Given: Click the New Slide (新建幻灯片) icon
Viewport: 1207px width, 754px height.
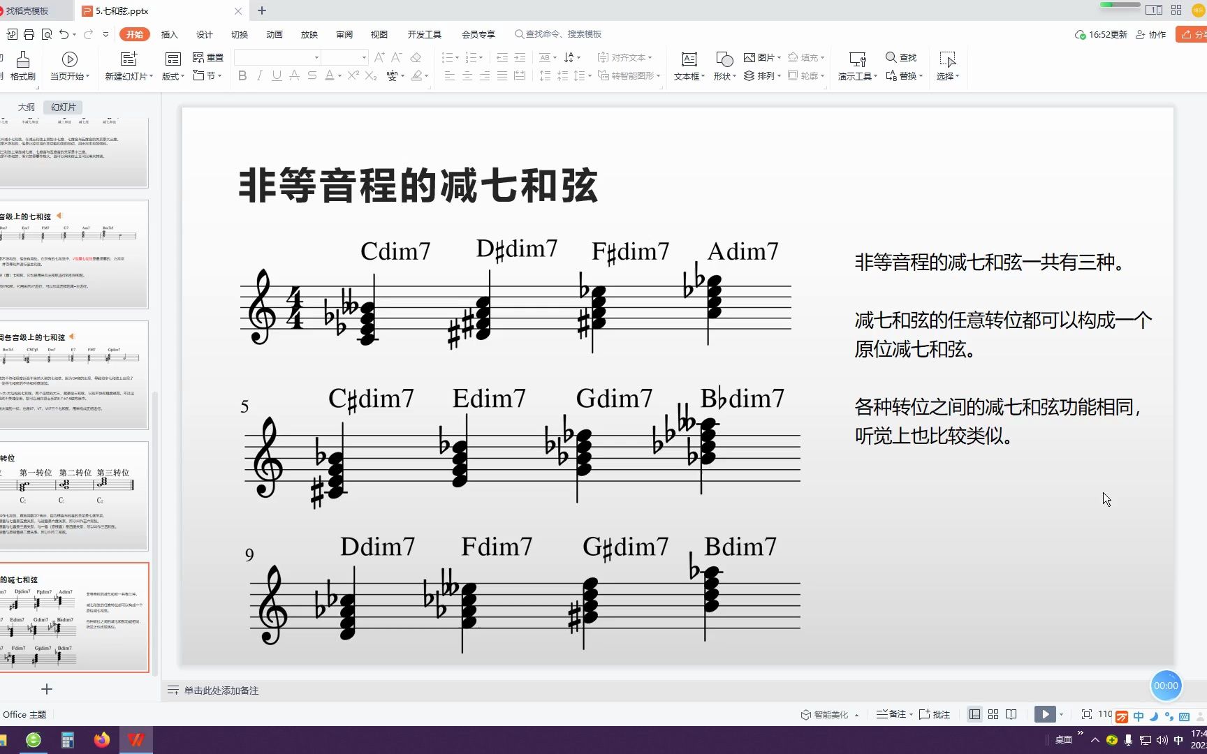Looking at the screenshot, I should 129,59.
